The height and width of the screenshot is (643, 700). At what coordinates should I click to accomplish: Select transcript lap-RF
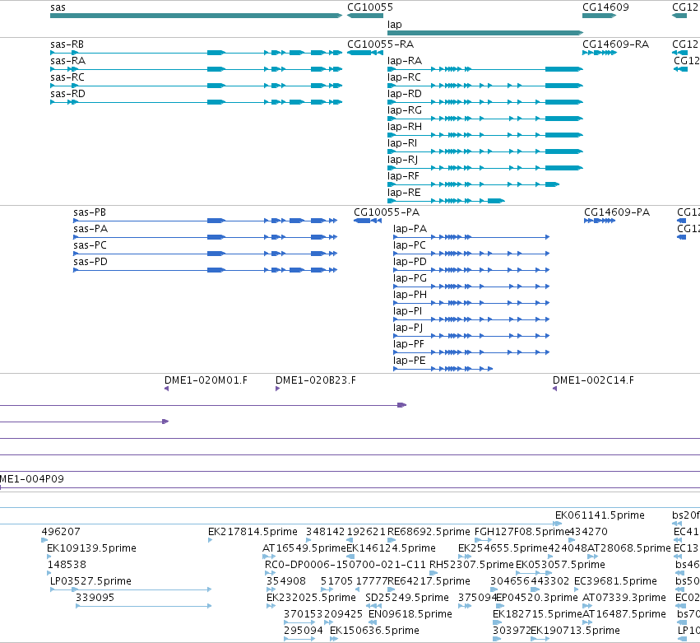(473, 184)
